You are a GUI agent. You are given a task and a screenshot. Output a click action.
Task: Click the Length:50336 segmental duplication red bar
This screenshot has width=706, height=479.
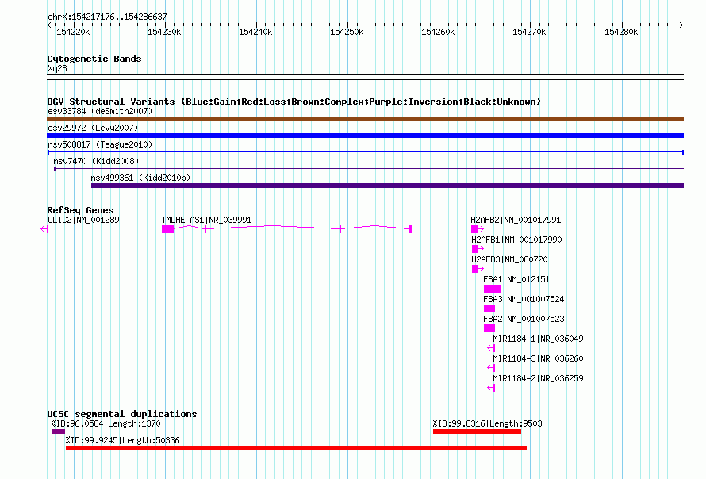click(x=296, y=448)
